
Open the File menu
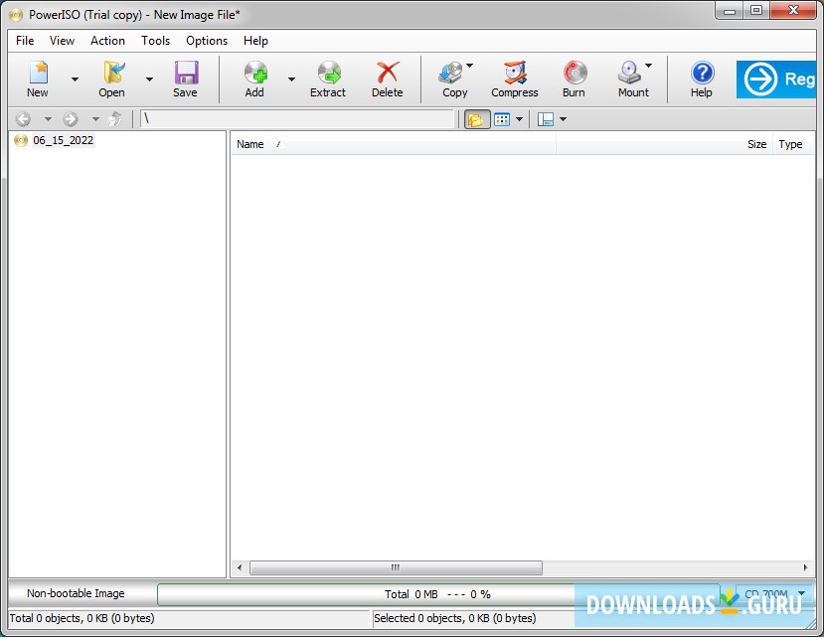(25, 41)
